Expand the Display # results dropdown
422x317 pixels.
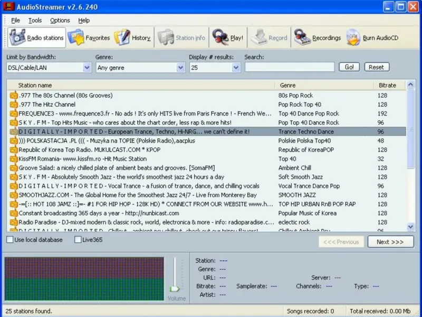point(236,68)
